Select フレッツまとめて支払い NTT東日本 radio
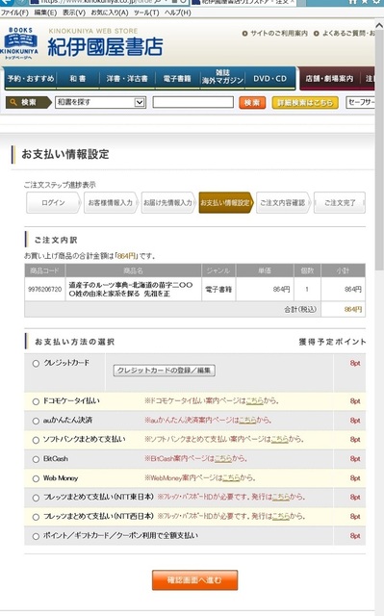 pos(36,499)
